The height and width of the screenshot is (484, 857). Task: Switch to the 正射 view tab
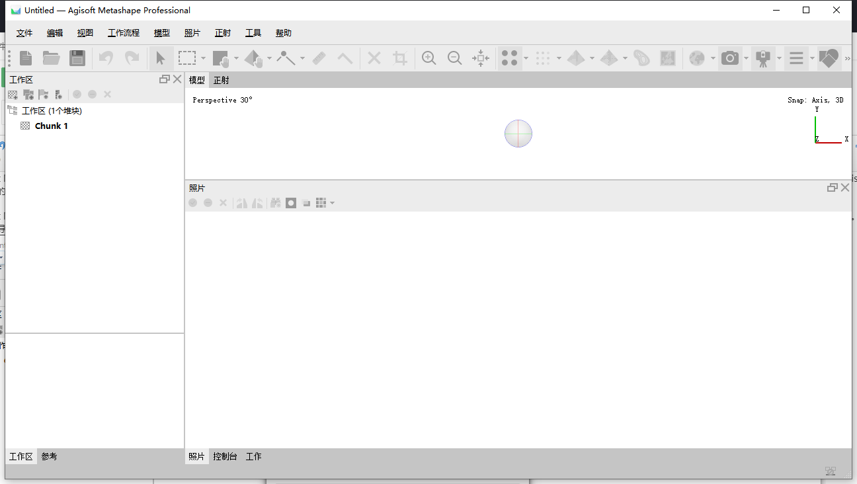222,80
